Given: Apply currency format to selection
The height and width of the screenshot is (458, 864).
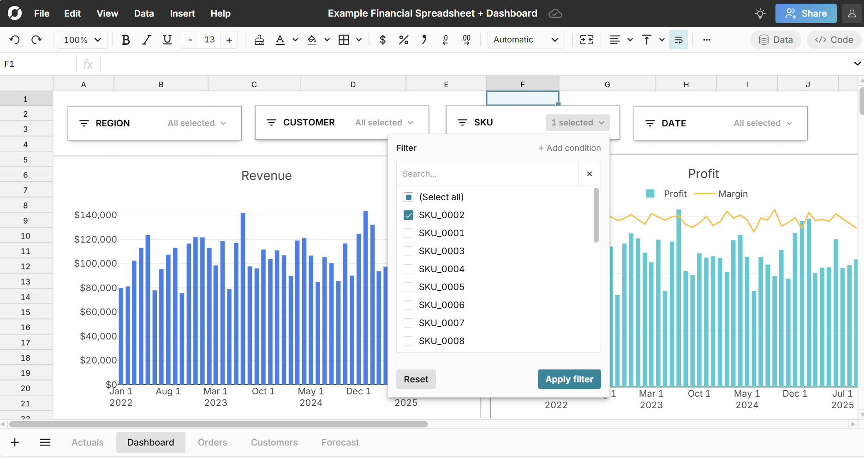Looking at the screenshot, I should [382, 40].
